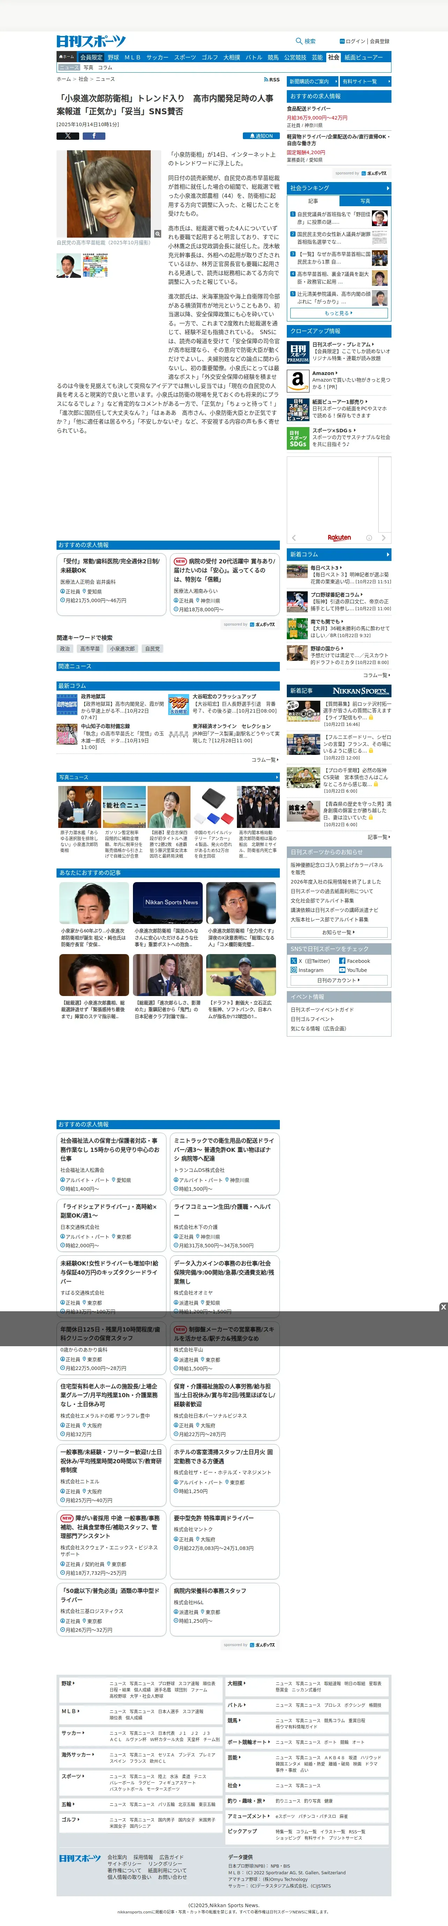Screen dimensions: 448x1926
Task: Open the X (旧Twitter) icon in the SNS box
Action: coord(293,961)
